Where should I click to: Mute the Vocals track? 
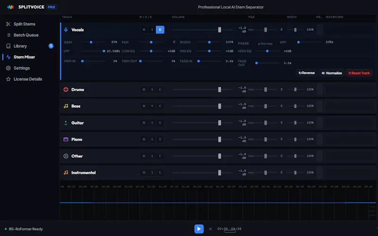coord(144,30)
